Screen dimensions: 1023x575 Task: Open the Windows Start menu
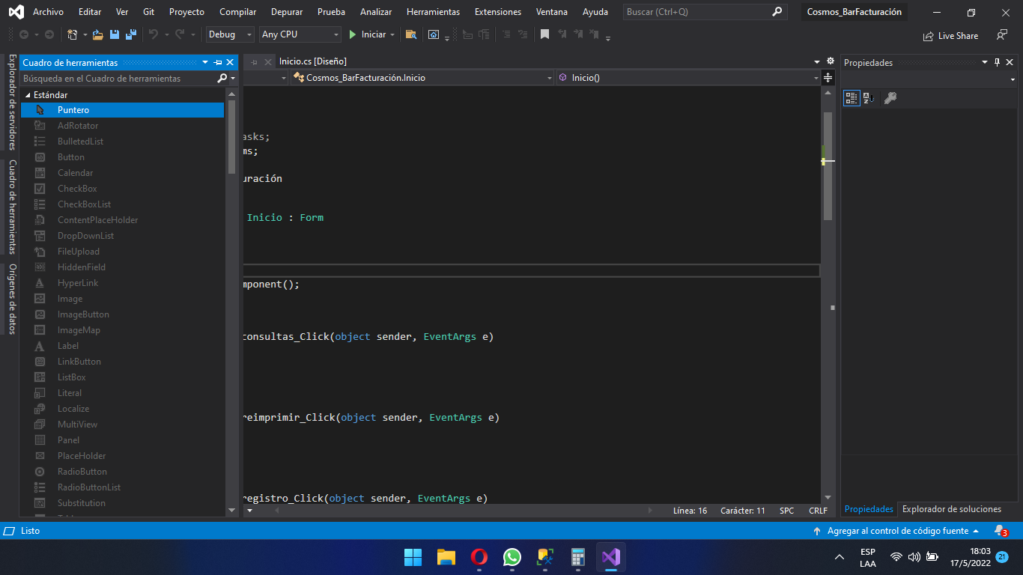(x=413, y=557)
